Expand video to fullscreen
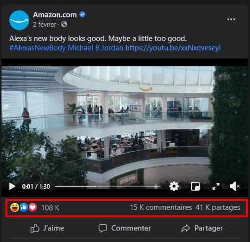The height and width of the screenshot is (242, 250). coord(216,186)
